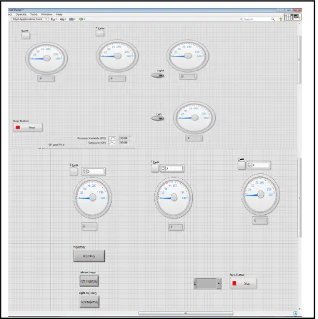Click the top-middle gauge dial
Image resolution: width=318 pixels, height=319 pixels.
point(117,56)
